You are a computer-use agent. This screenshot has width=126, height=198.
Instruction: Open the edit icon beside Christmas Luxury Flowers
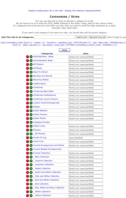pos(31,99)
